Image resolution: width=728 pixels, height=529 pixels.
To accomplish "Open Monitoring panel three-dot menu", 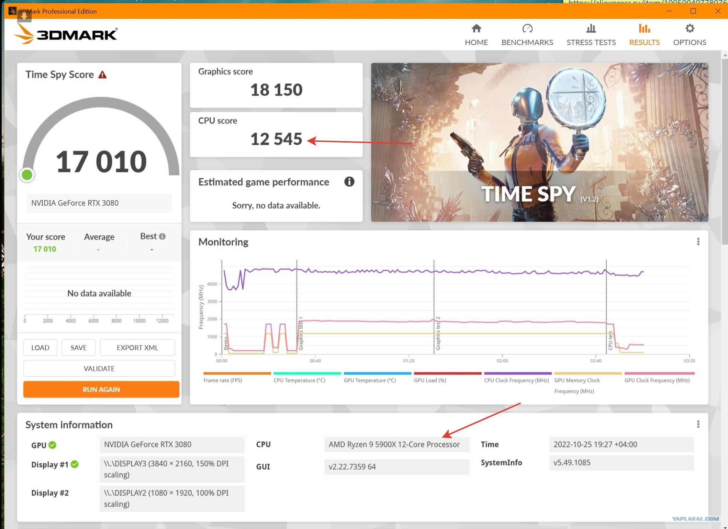I will (x=698, y=242).
